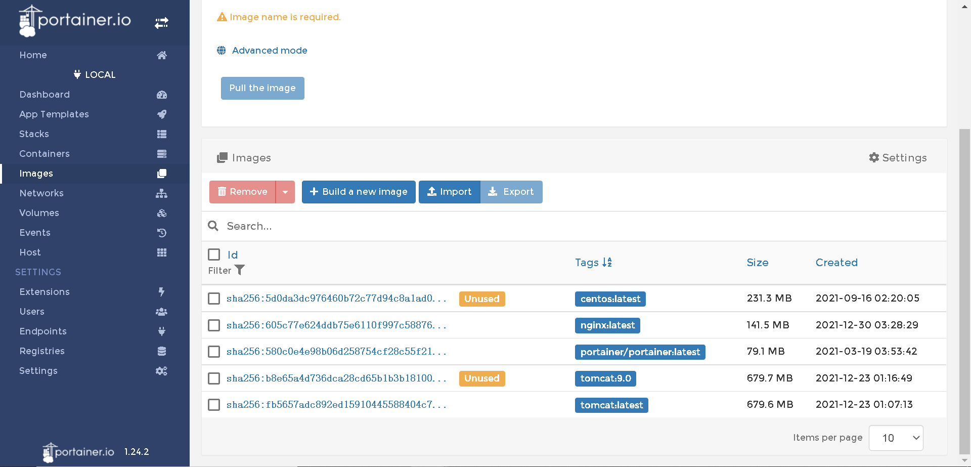The image size is (971, 467).
Task: Sort the table by Created column
Action: (836, 263)
